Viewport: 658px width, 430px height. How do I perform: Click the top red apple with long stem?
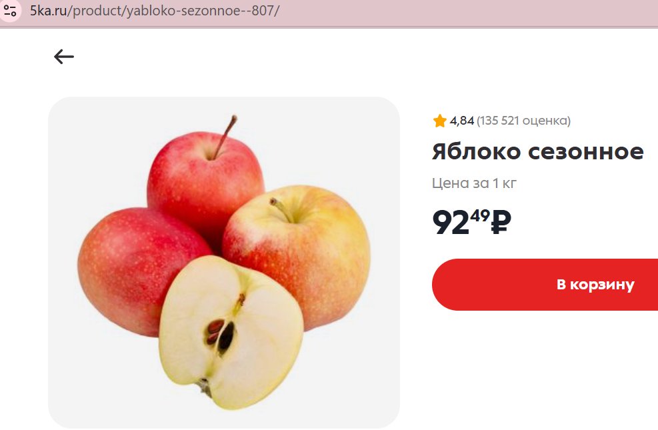205,181
